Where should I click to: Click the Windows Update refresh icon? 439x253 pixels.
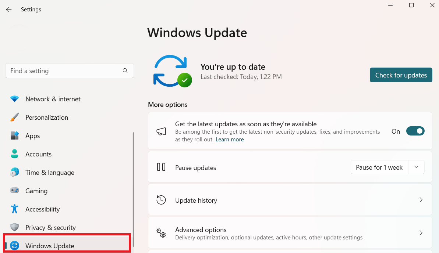14,246
